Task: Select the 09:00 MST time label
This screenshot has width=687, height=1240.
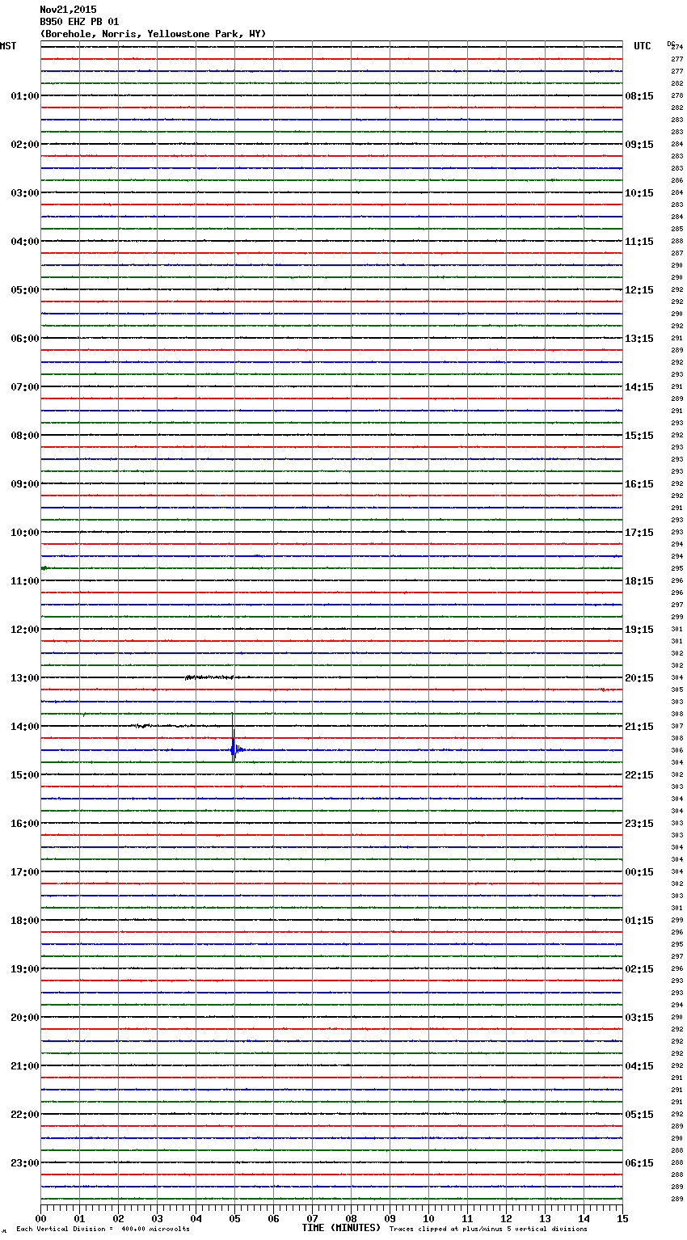Action: point(25,484)
